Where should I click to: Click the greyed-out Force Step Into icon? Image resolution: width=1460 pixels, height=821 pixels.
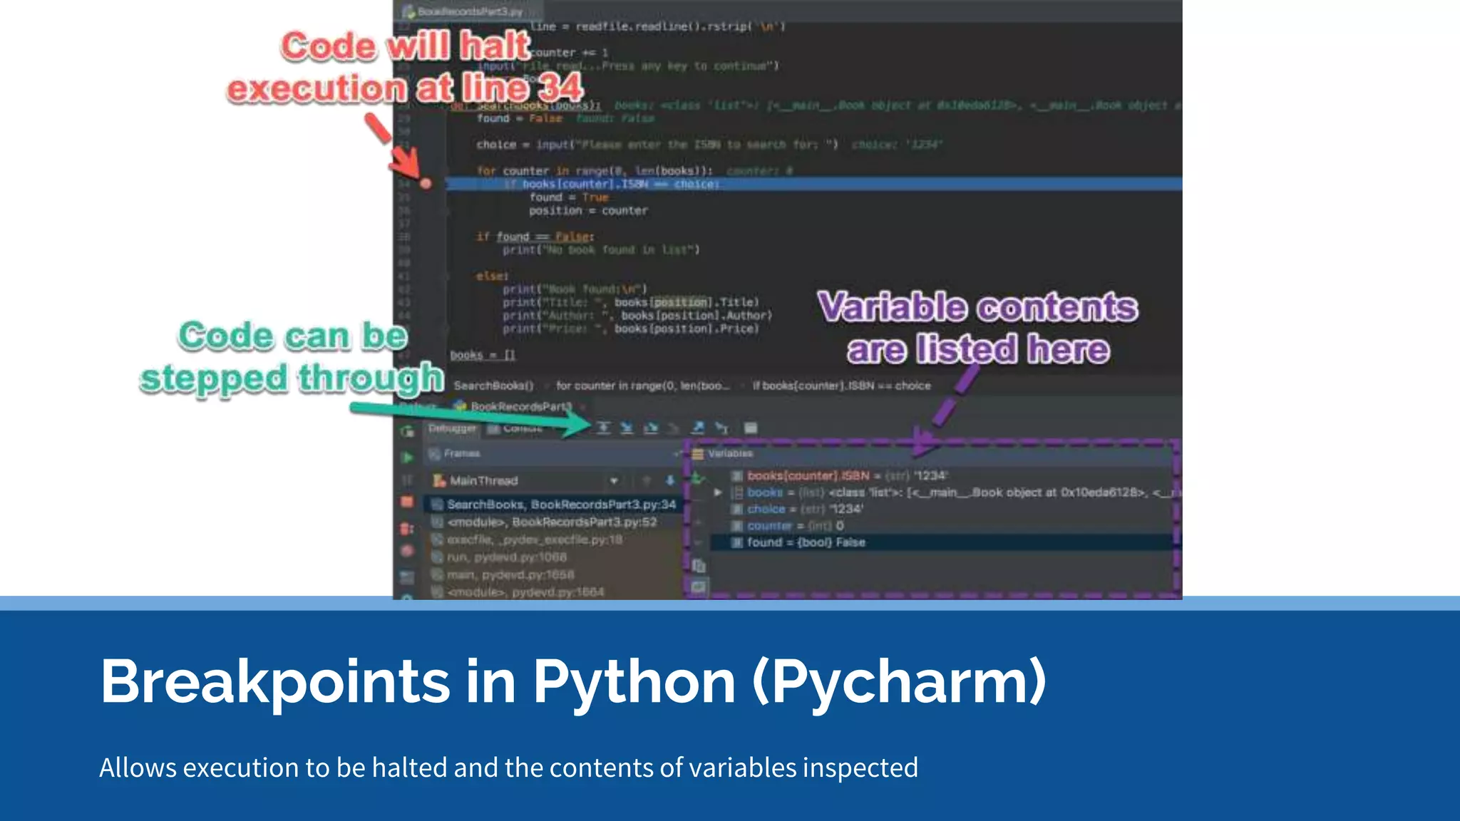[x=674, y=428]
